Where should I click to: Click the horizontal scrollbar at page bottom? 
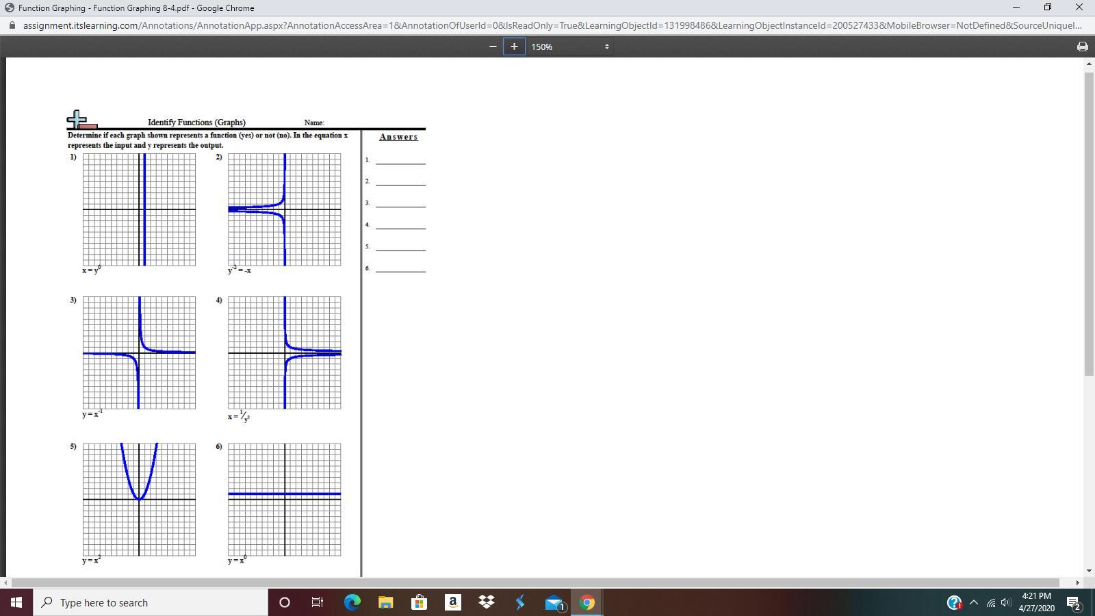click(536, 582)
